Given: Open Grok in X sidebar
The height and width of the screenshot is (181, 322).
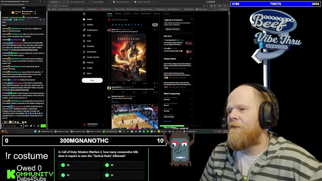Looking at the screenshot, I should [87, 41].
